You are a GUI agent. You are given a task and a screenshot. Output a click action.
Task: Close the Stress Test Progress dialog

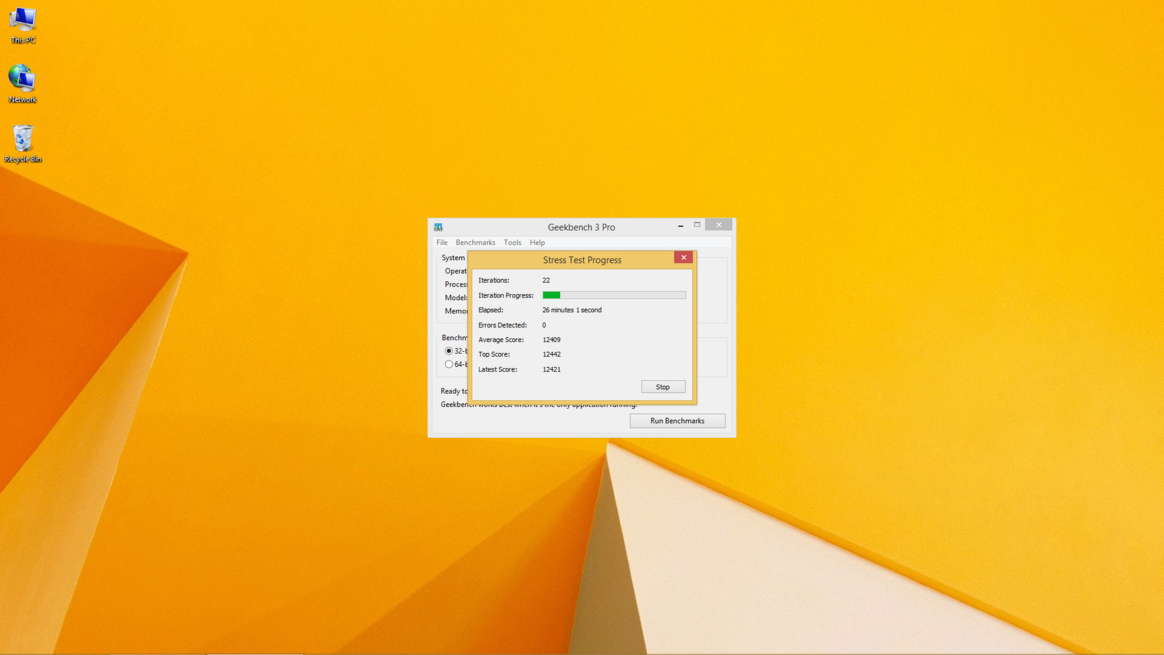[683, 257]
